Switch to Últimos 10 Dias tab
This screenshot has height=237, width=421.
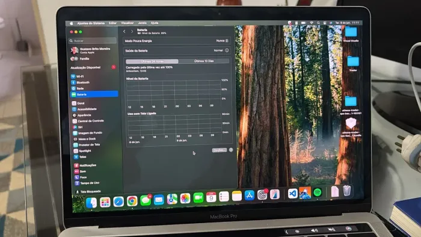pyautogui.click(x=204, y=61)
